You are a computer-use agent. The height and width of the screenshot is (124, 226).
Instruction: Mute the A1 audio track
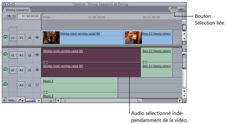(5, 55)
